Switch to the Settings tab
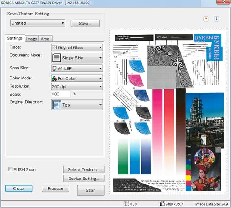Image resolution: width=231 pixels, height=208 pixels. click(15, 38)
